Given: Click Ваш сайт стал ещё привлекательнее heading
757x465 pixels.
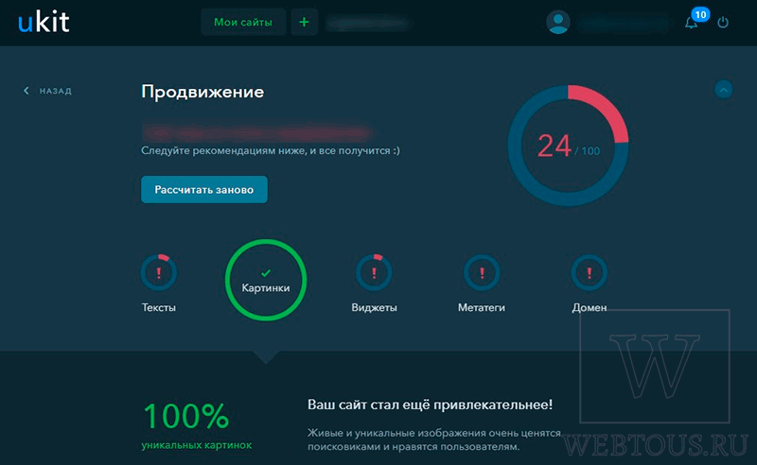Looking at the screenshot, I should [x=431, y=405].
